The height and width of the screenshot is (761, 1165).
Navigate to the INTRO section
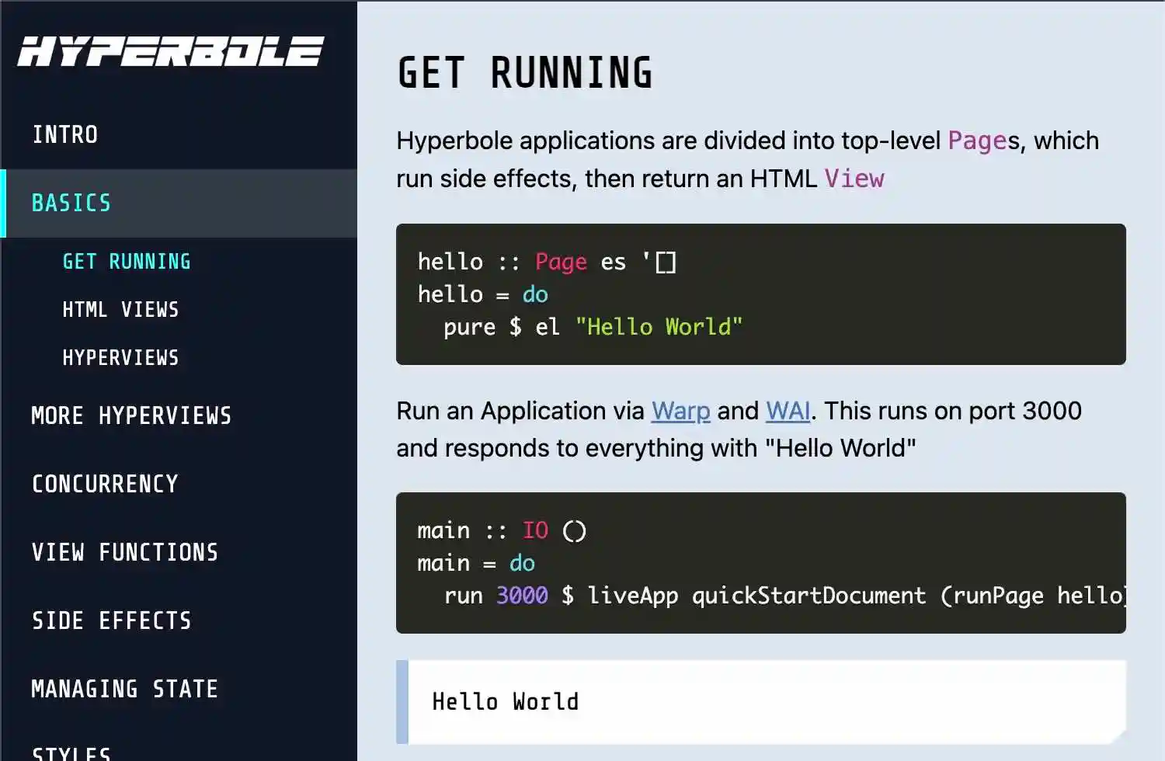click(x=65, y=134)
